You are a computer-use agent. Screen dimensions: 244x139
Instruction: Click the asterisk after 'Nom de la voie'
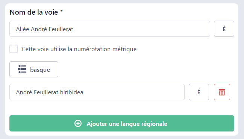point(61,11)
